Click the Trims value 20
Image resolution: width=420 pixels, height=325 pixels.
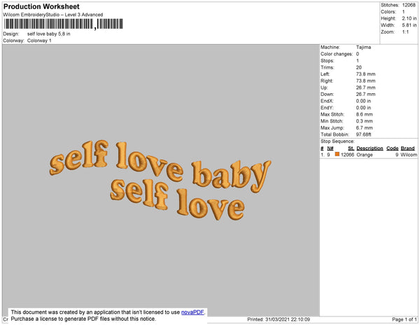358,67
